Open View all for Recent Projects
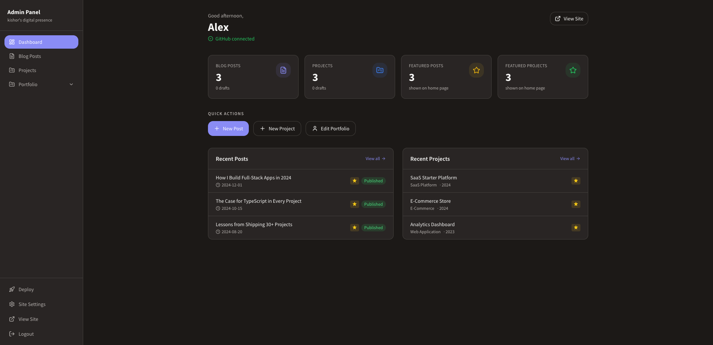Screen dimensions: 713x345 [x=569, y=159]
